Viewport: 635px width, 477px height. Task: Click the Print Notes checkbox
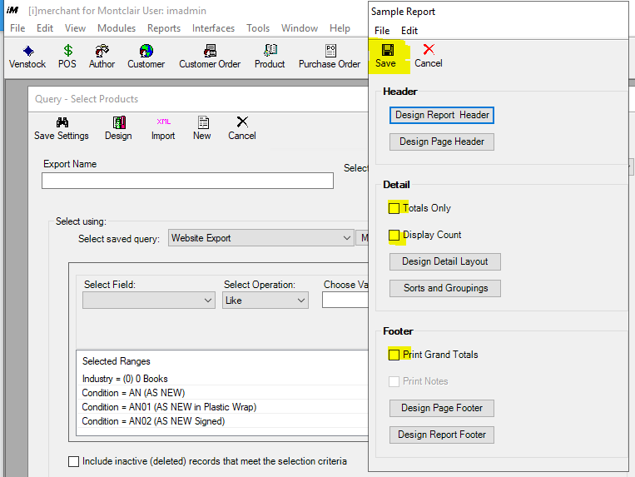click(394, 381)
